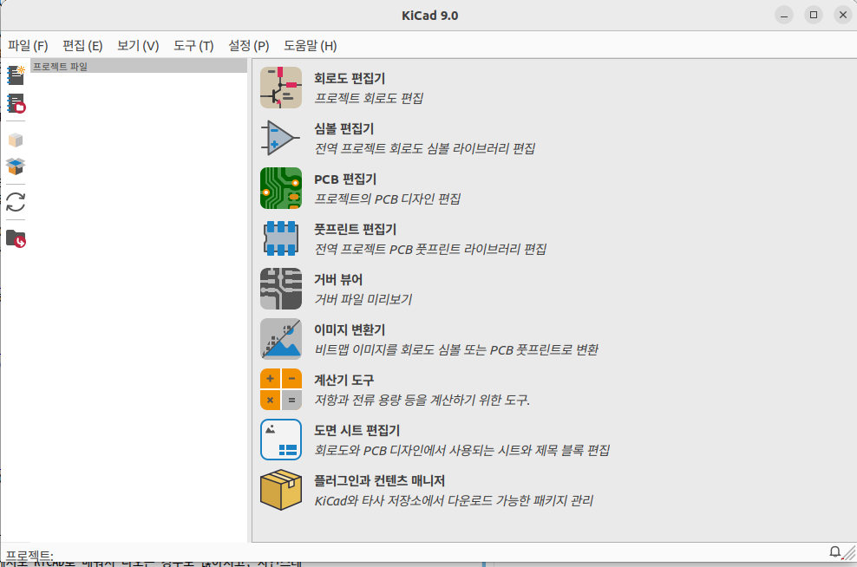857x567 pixels.
Task: Click the orange 계산기 도구 icon
Action: coord(281,389)
